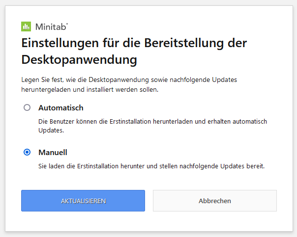Click the heading line 'Einstellungen für die Bereitstellung der'
This screenshot has width=297, height=237.
pyautogui.click(x=134, y=43)
